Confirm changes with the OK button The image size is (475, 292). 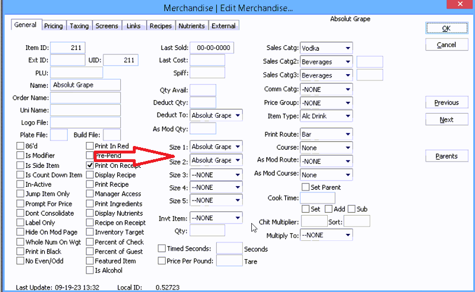coord(446,28)
